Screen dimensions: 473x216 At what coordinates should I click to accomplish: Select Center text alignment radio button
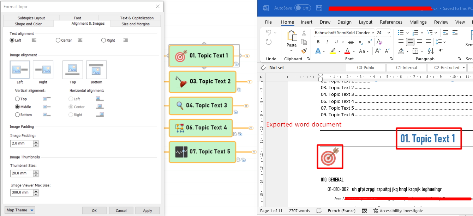[58, 40]
